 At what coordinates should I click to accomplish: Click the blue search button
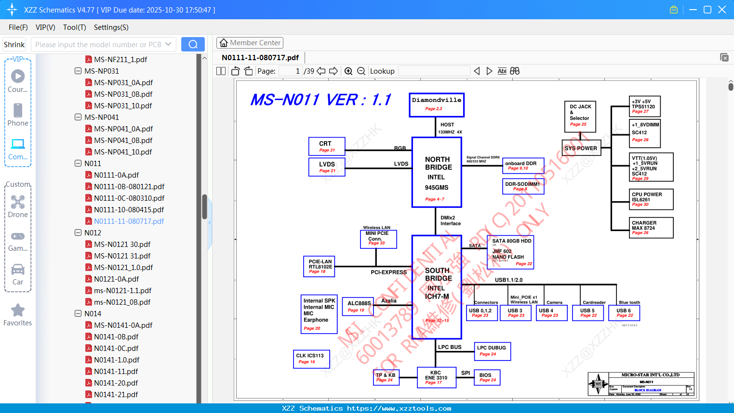[x=193, y=44]
